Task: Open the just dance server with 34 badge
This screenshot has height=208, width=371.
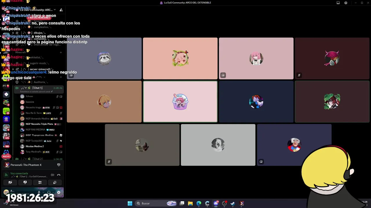Action: pyautogui.click(x=6, y=111)
